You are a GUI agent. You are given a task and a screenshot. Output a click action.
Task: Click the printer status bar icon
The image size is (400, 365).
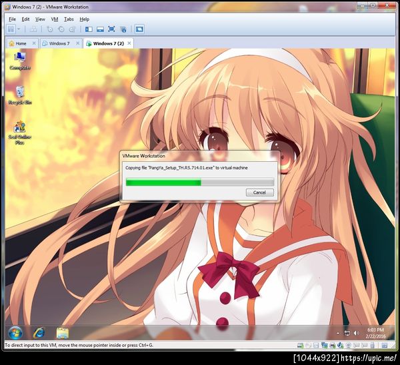[x=332, y=346]
